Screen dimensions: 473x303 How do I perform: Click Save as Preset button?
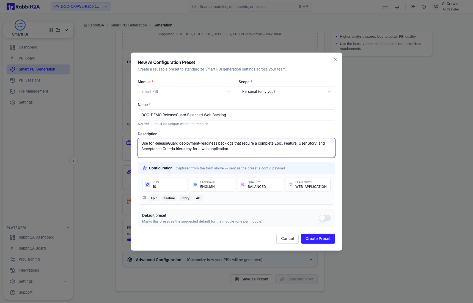click(252, 279)
